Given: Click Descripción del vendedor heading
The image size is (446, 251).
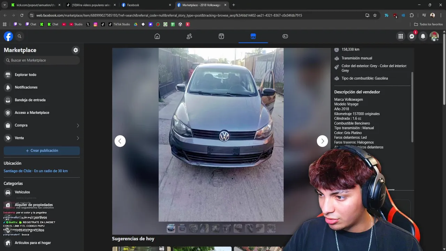Looking at the screenshot, I should coord(357,92).
